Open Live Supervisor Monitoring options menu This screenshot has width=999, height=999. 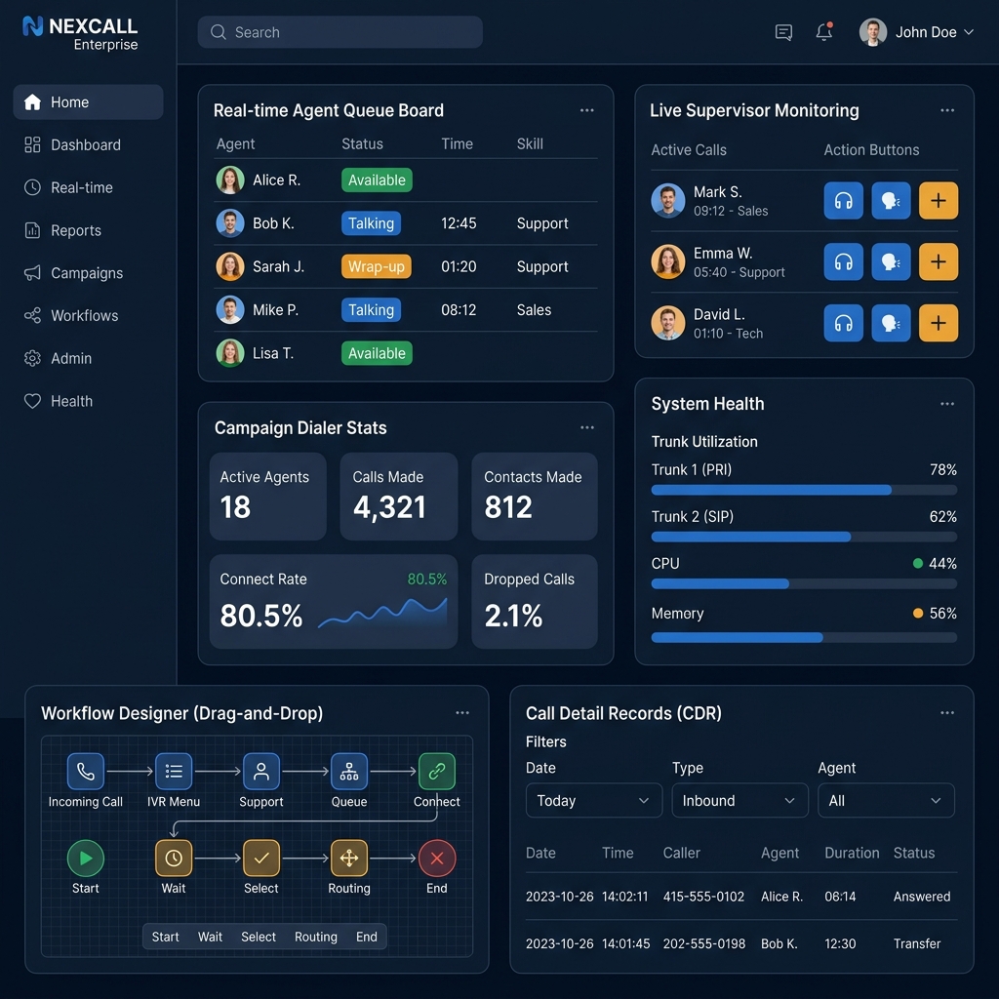(x=947, y=110)
